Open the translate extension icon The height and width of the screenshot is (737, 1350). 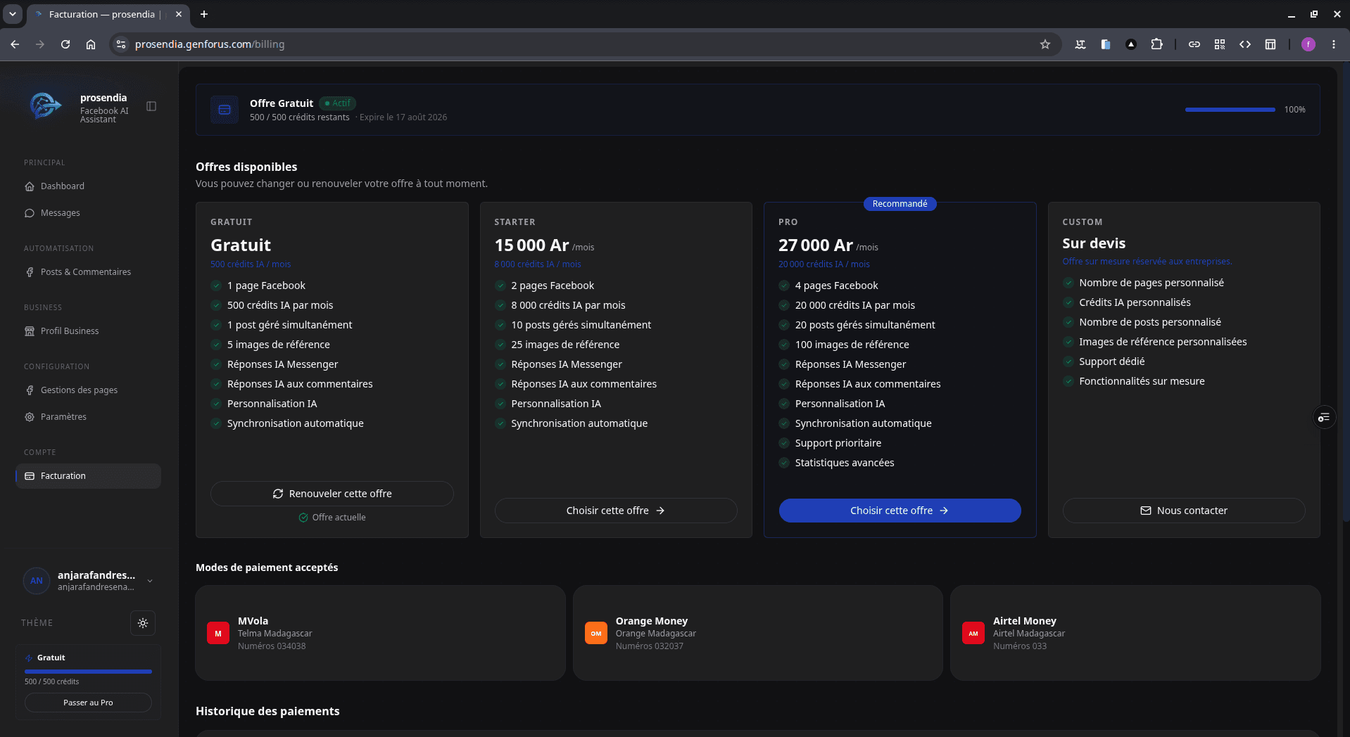tap(1080, 44)
